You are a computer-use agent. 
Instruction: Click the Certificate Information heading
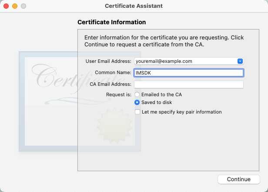click(x=112, y=22)
